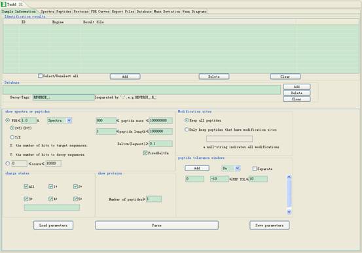
Task: Click the modification sites text field
Action: (229, 139)
